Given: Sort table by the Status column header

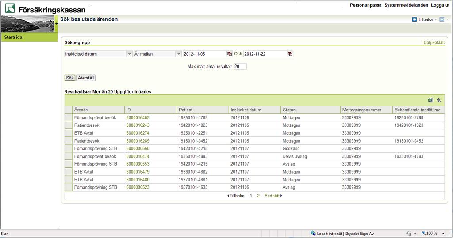Looking at the screenshot, I should click(310, 110).
